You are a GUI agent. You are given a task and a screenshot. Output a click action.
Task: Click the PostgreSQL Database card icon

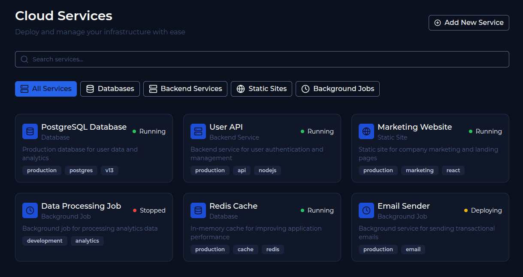(x=30, y=131)
